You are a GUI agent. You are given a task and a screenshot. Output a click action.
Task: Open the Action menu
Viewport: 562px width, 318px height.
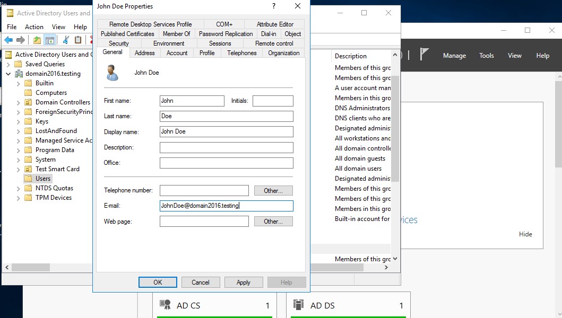tap(34, 27)
